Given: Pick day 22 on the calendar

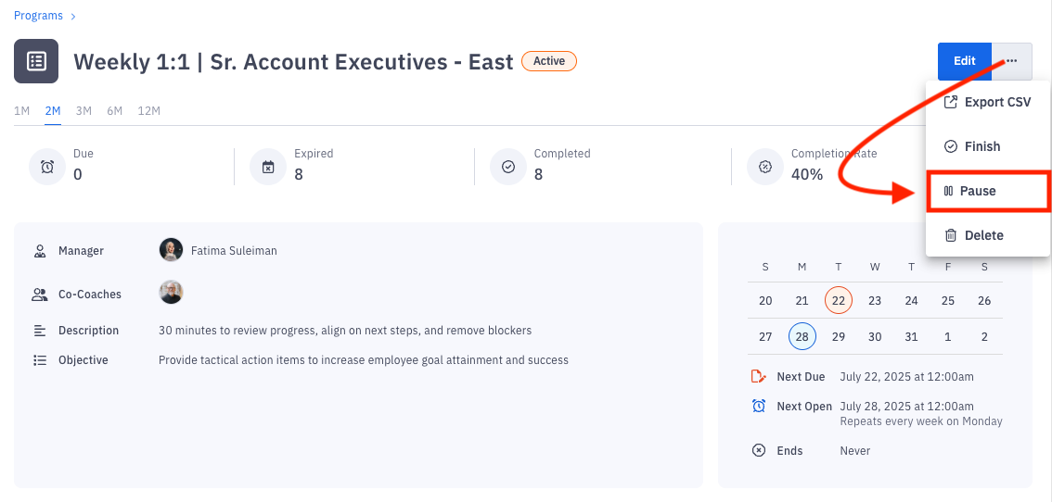Looking at the screenshot, I should click(839, 300).
